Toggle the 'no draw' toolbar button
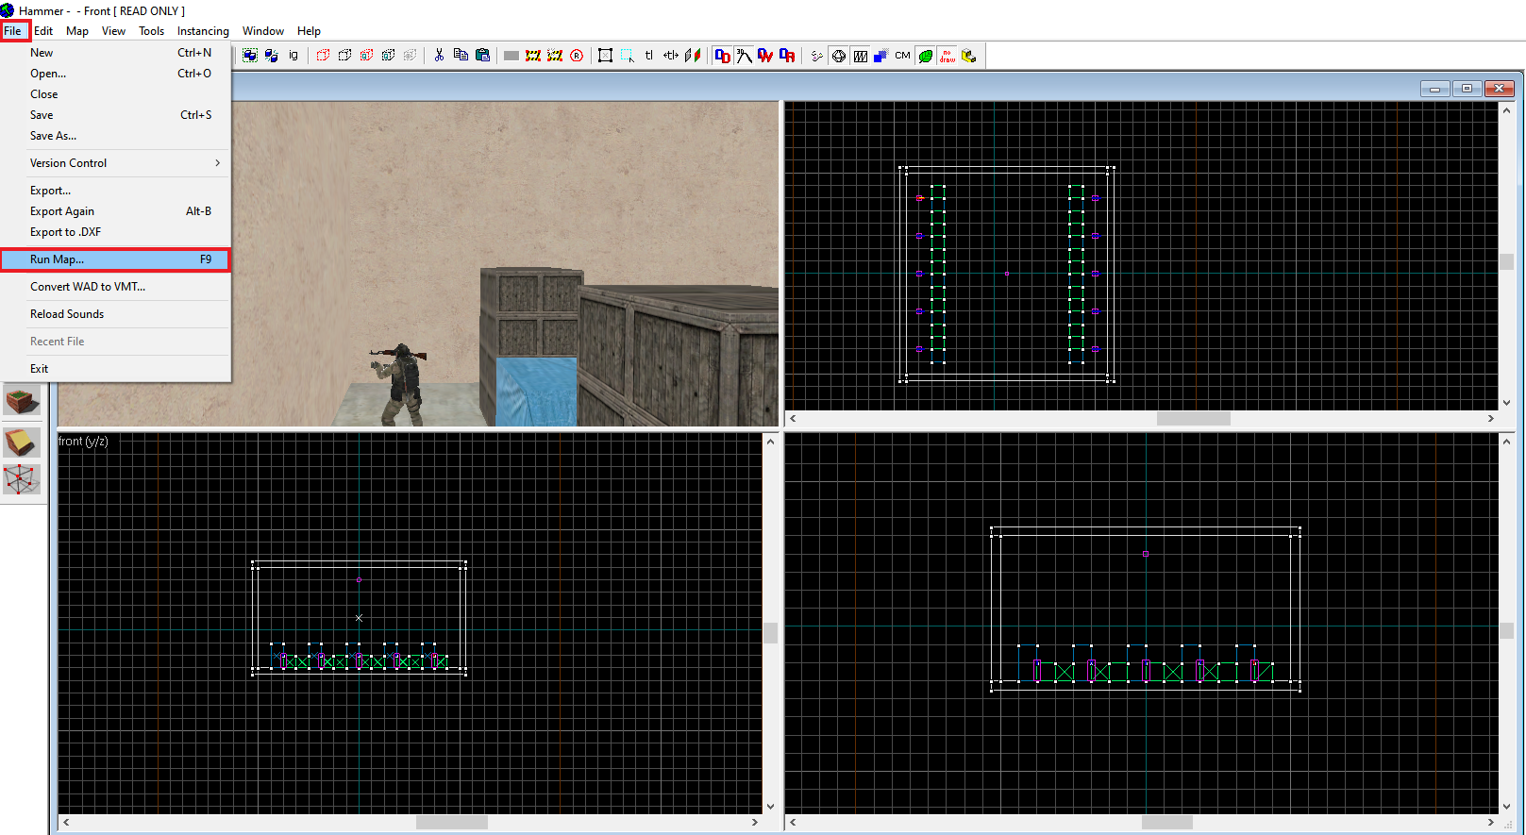The image size is (1526, 835). point(947,56)
